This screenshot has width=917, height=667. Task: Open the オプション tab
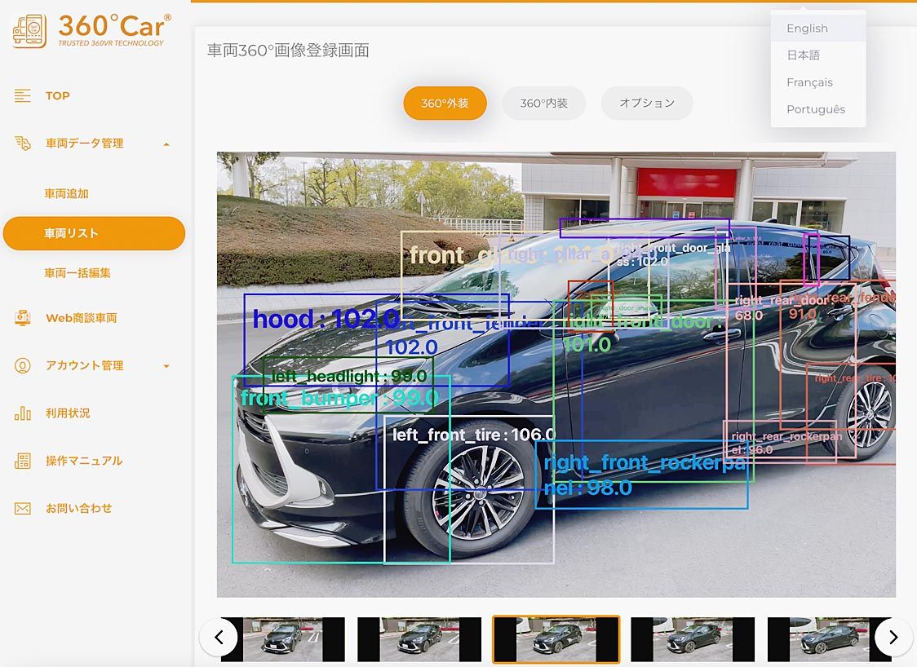(647, 104)
